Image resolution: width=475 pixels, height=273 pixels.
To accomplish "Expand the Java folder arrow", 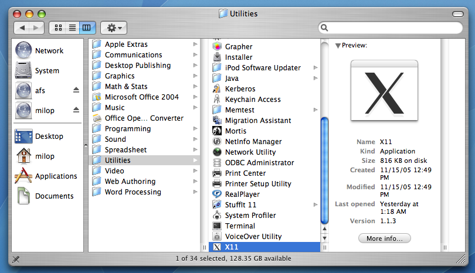I will 315,79.
